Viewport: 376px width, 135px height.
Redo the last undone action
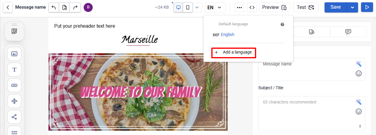pyautogui.click(x=75, y=7)
